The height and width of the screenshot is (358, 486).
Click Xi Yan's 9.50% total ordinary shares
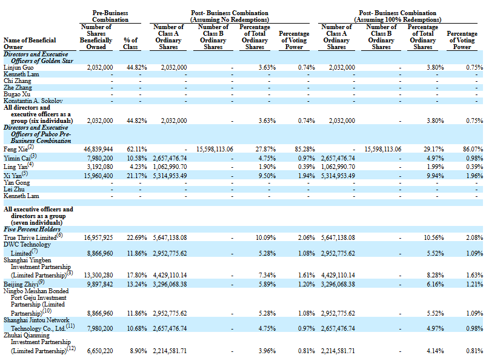click(267, 176)
